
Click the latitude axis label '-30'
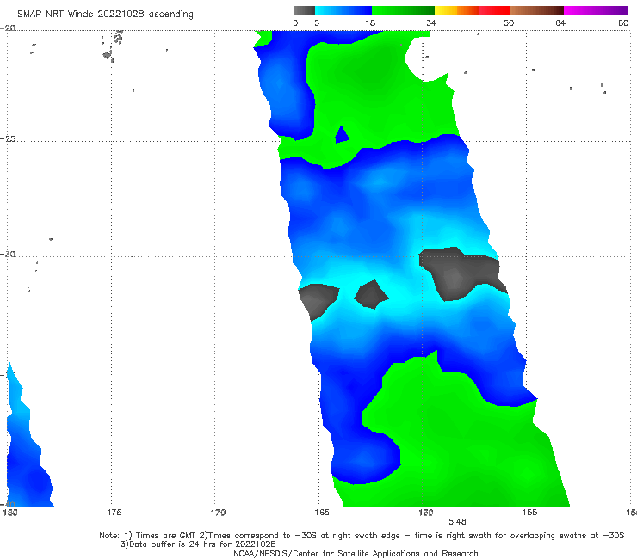pyautogui.click(x=8, y=254)
